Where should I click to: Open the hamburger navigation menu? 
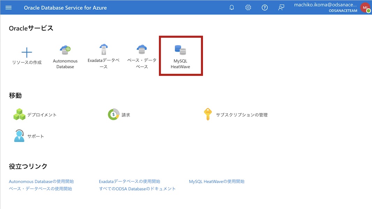click(8, 8)
